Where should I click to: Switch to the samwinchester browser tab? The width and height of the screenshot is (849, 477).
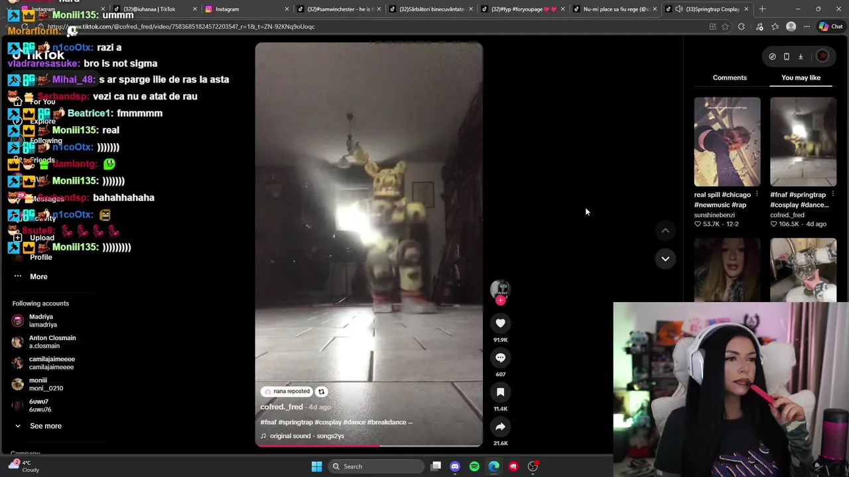click(x=340, y=9)
